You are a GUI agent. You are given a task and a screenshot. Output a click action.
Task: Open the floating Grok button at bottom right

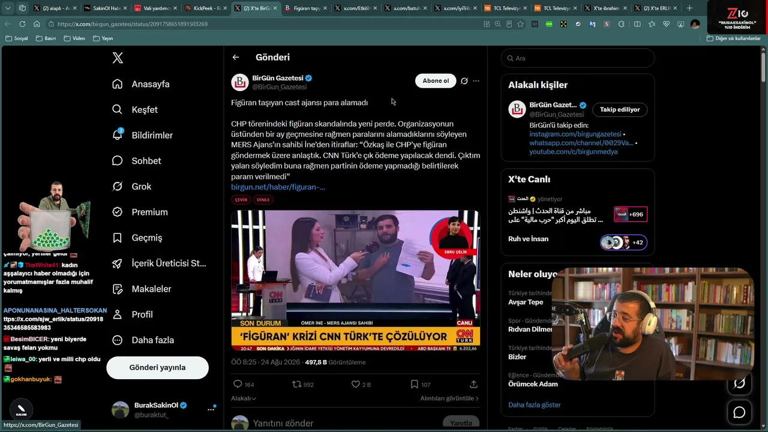pos(739,383)
